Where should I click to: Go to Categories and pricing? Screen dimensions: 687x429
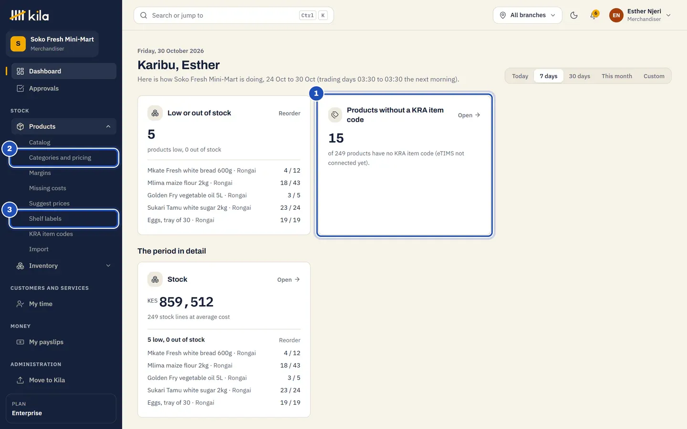tap(64, 158)
